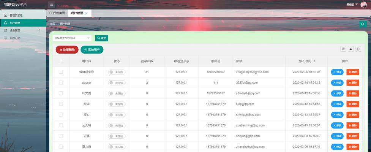Click 修改 for user 程心

[337, 115]
